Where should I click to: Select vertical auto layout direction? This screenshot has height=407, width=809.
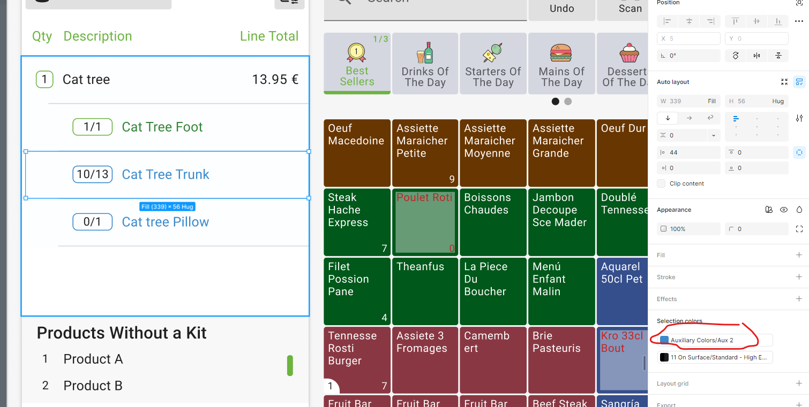tap(668, 118)
